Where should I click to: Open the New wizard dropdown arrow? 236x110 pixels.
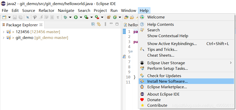pyautogui.click(x=10, y=17)
